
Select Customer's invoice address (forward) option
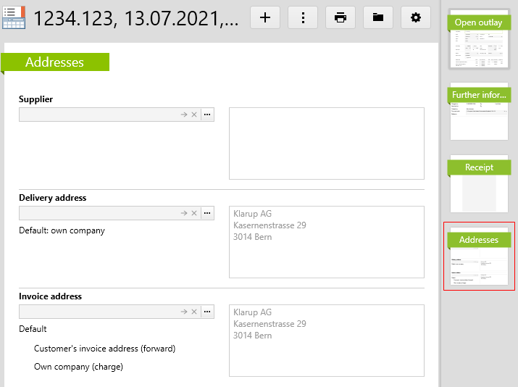[x=104, y=349]
